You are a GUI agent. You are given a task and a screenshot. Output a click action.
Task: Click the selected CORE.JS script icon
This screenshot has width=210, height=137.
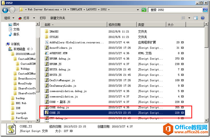pyautogui.click(x=46, y=112)
